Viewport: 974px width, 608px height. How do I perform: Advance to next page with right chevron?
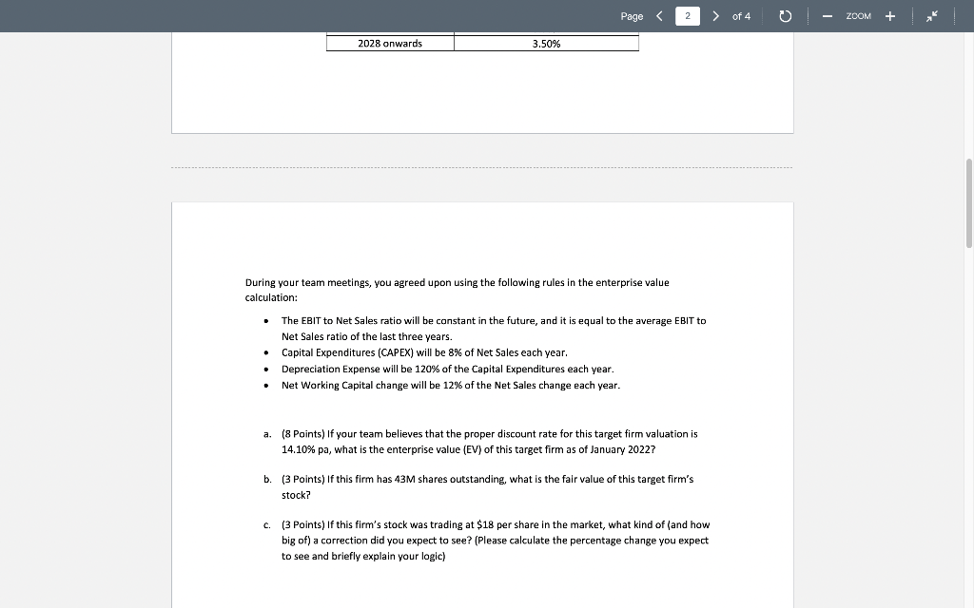pos(715,15)
